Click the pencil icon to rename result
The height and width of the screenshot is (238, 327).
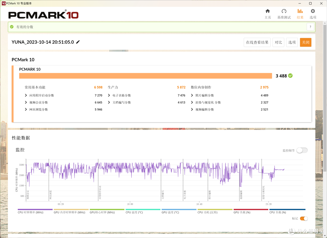click(78, 42)
